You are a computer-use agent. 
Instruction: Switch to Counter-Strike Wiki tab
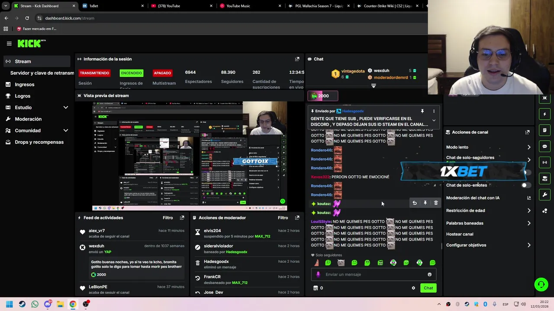[388, 6]
